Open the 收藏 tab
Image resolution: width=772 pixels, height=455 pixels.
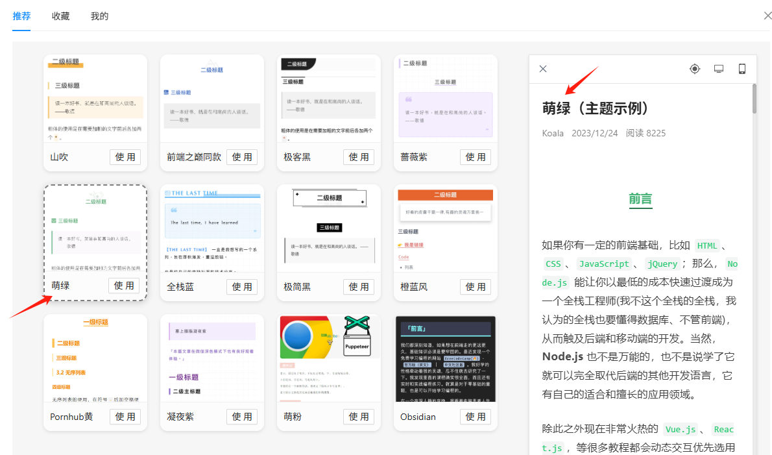point(60,16)
